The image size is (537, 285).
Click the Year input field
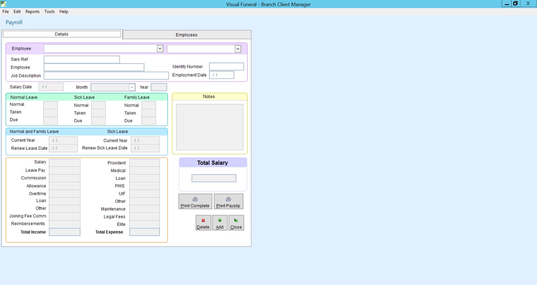click(x=159, y=87)
